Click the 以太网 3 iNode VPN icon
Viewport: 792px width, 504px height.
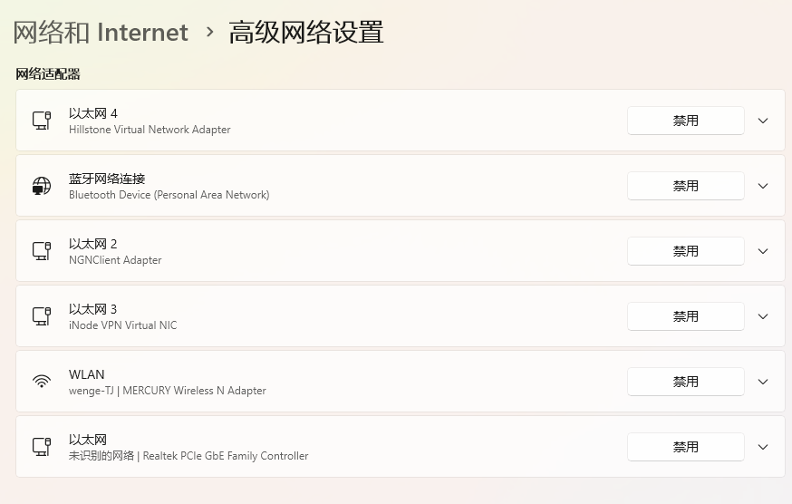pyautogui.click(x=42, y=316)
